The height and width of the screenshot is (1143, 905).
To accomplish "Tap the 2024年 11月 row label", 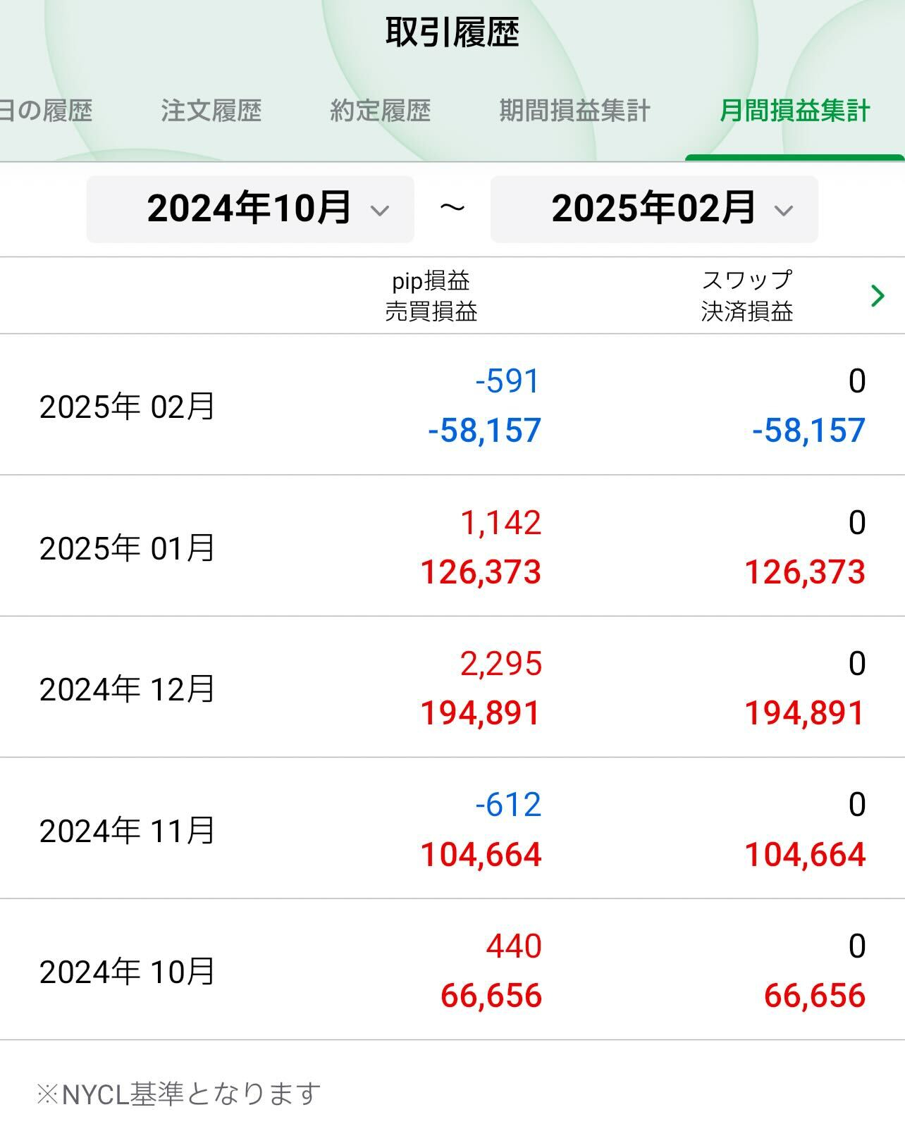I will click(127, 830).
